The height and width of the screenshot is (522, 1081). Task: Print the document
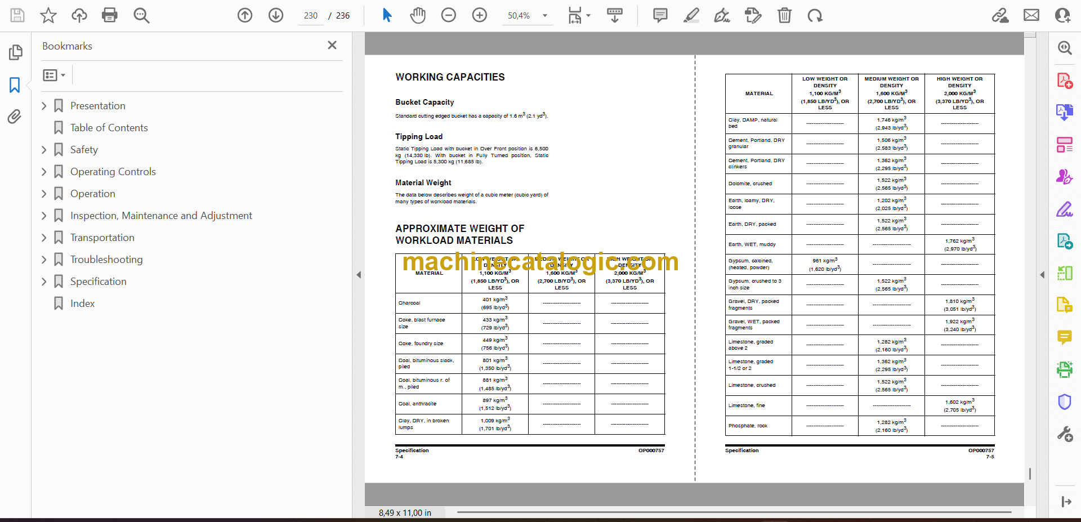pos(110,15)
